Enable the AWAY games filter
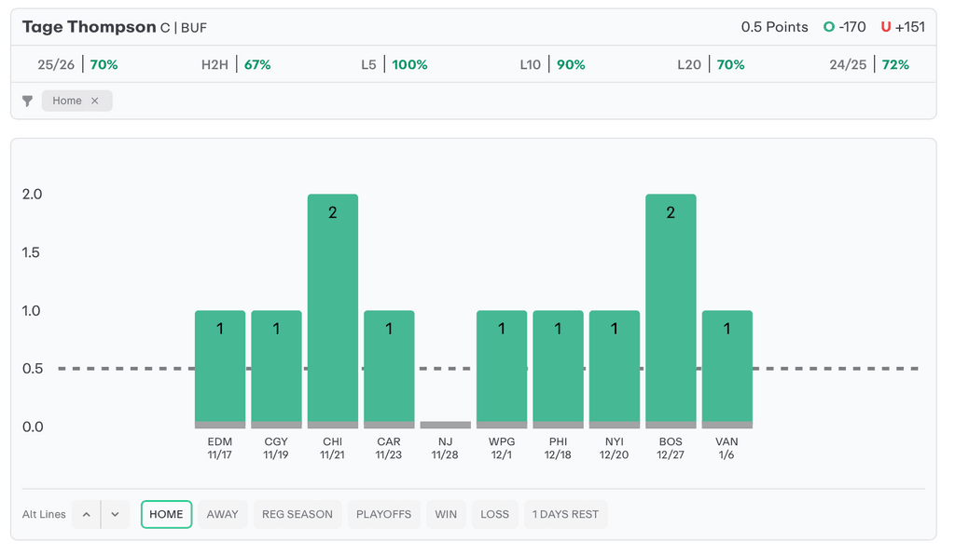Image resolution: width=955 pixels, height=555 pixels. coord(222,514)
